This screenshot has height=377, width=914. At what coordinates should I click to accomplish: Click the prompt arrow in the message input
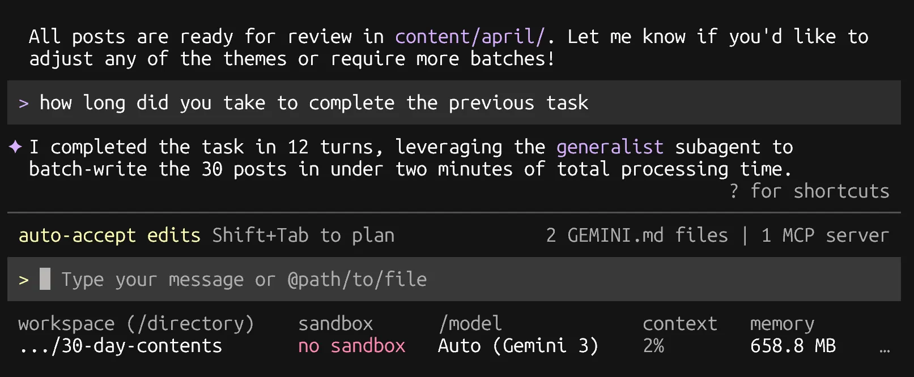coord(23,280)
